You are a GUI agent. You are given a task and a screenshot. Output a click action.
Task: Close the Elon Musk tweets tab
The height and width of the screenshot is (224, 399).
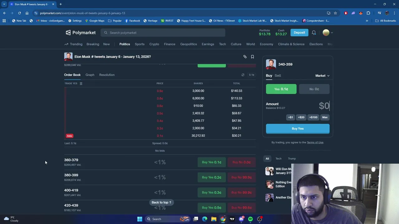[53, 4]
